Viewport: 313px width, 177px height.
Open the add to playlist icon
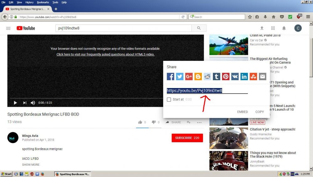click(x=189, y=122)
